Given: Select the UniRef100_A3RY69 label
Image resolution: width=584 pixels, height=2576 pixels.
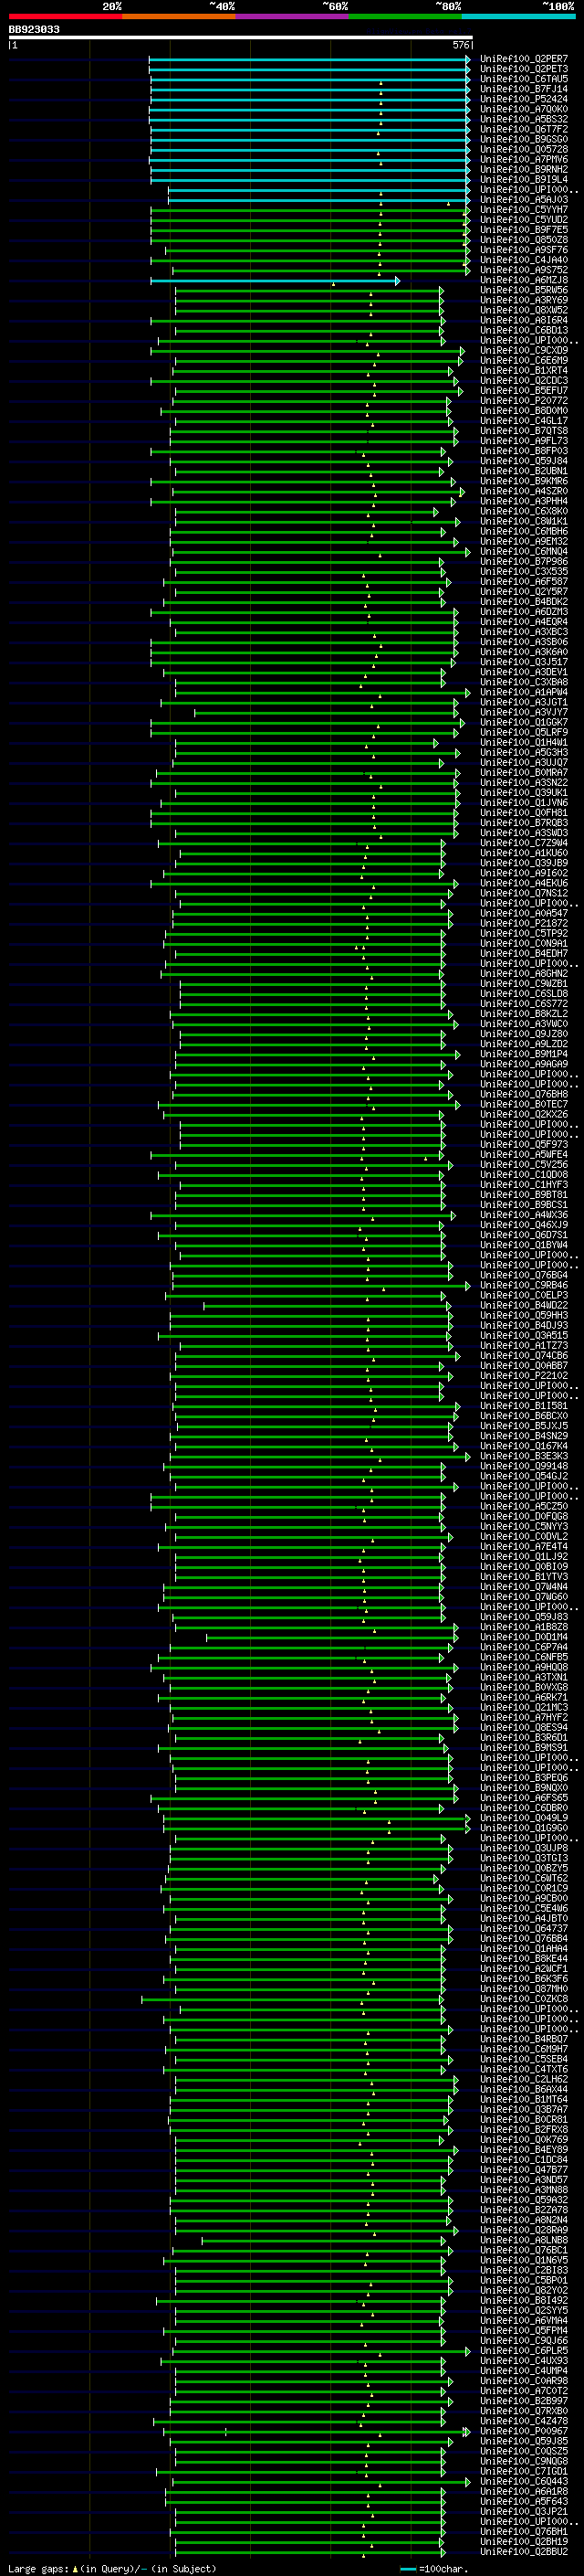Looking at the screenshot, I should pyautogui.click(x=523, y=300).
